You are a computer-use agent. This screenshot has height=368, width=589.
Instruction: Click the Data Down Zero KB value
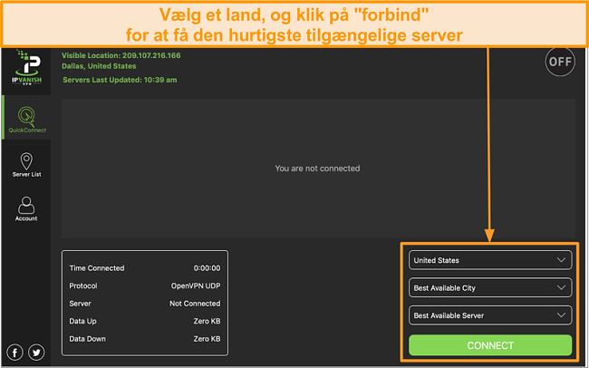click(207, 339)
